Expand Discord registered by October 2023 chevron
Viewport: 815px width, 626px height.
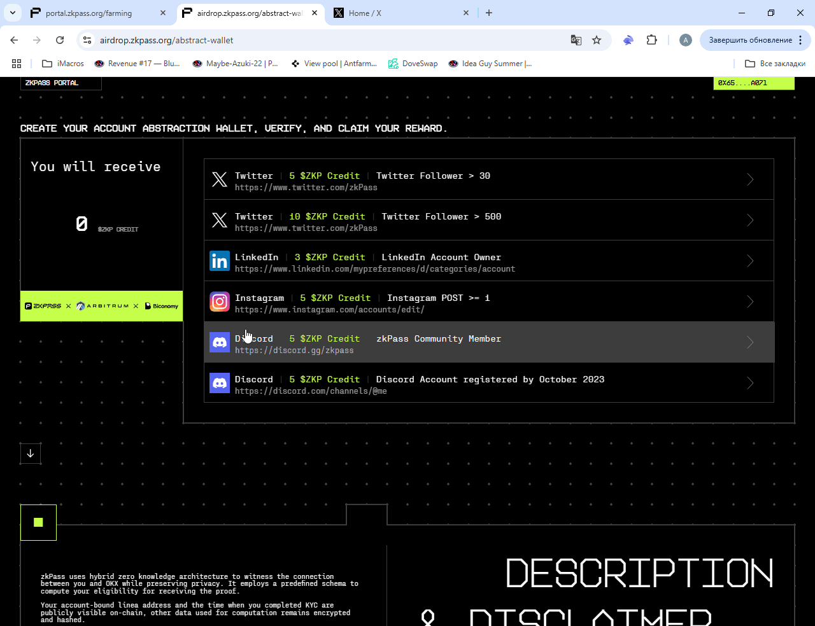750,383
